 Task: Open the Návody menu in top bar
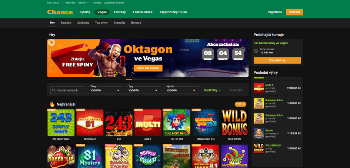click(83, 3)
